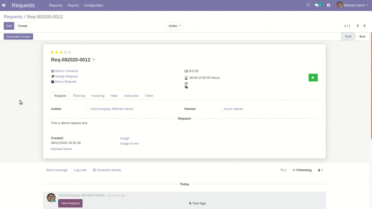Switch to the Time log tab
This screenshot has width=372, height=209.
tap(79, 96)
